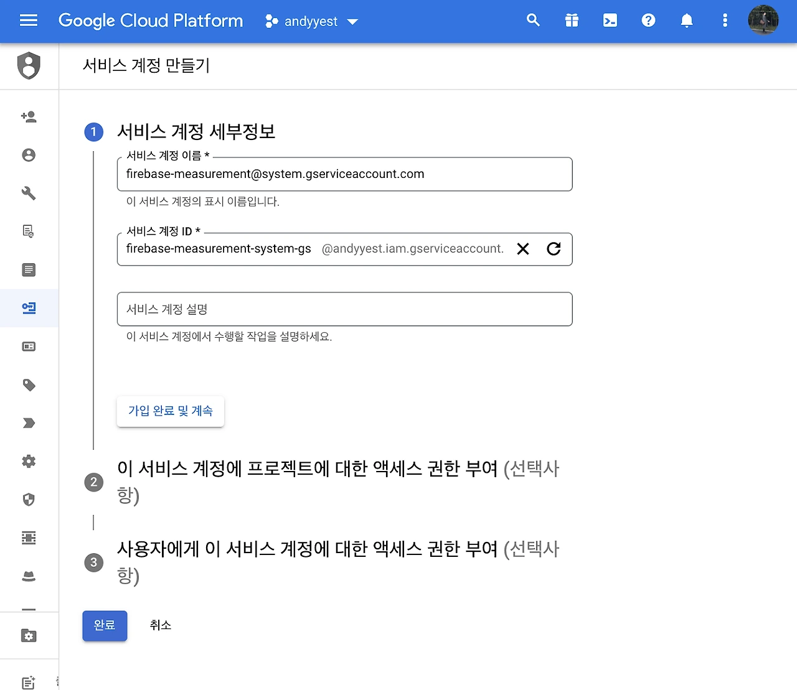Open the Labels tag sidebar icon

[29, 385]
